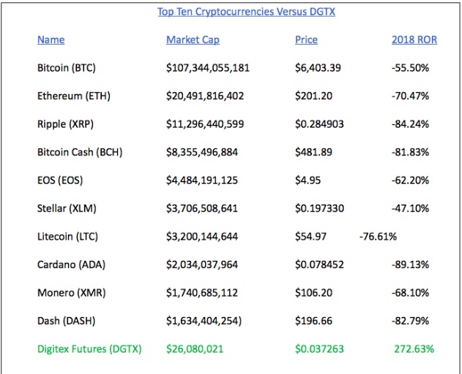Select the -55.50% ROR value
This screenshot has height=374, width=462.
pos(410,68)
